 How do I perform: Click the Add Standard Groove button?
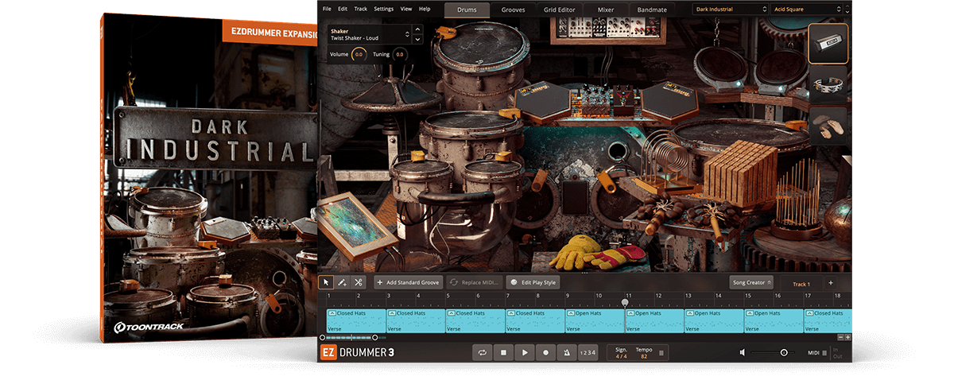click(408, 282)
